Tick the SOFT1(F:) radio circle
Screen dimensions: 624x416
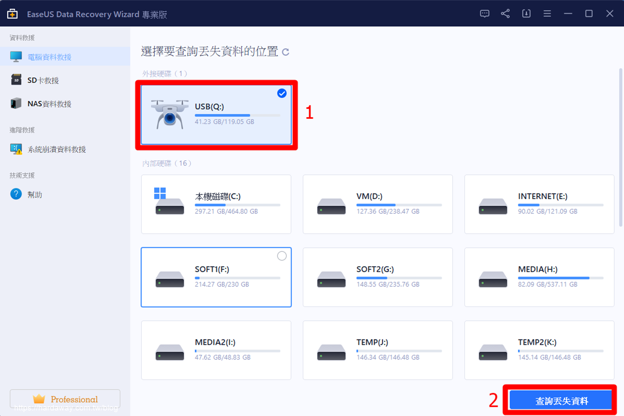pos(282,256)
